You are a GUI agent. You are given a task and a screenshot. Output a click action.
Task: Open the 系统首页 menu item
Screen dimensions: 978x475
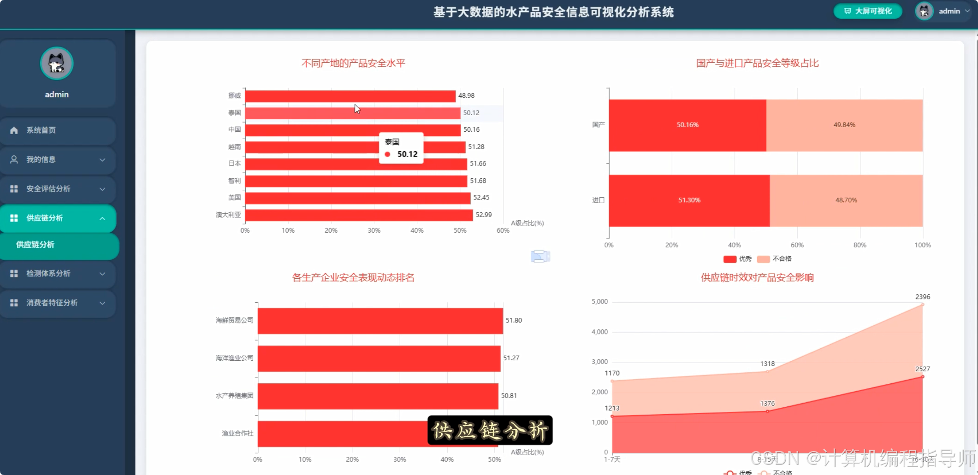tap(58, 130)
